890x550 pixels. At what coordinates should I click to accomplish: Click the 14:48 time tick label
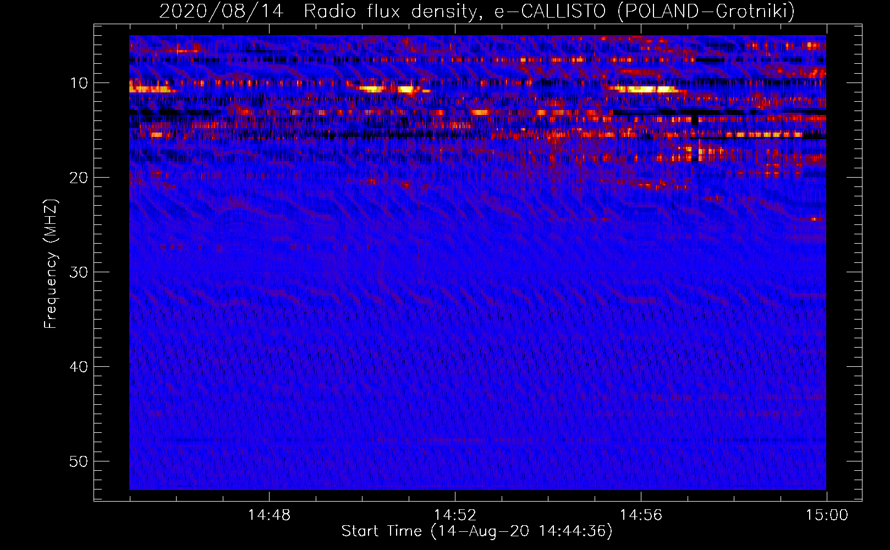click(269, 515)
